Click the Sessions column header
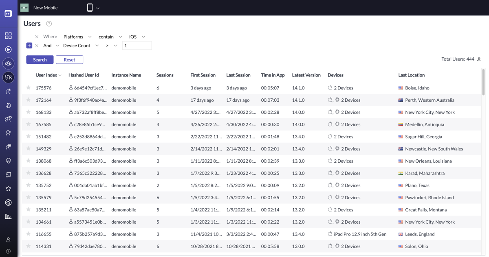Screen dimensions: 489x257 (165, 75)
